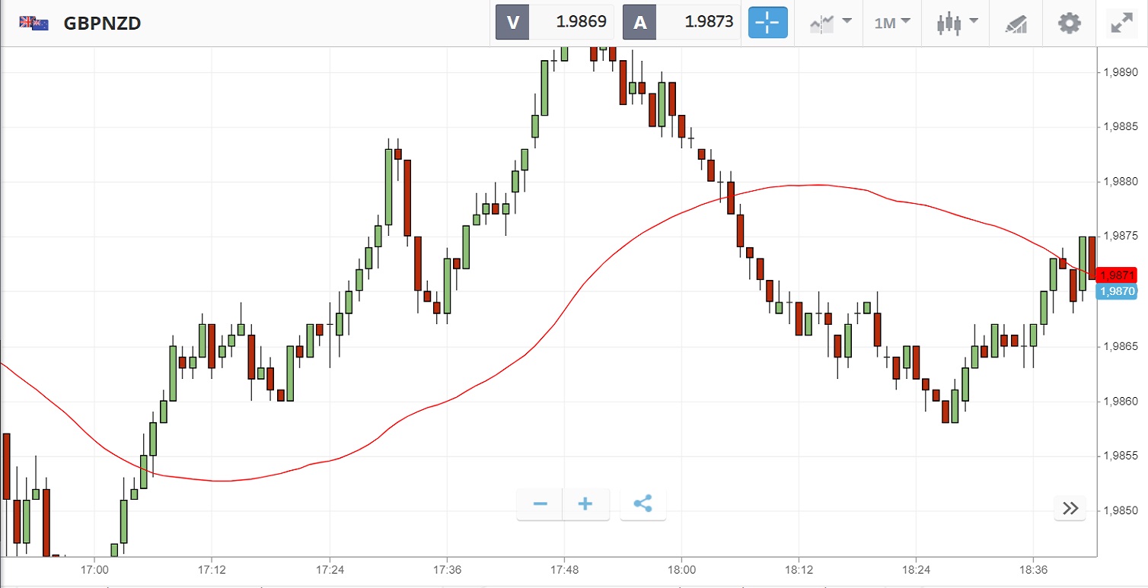Click the GBPNZD instrument name

coord(102,23)
